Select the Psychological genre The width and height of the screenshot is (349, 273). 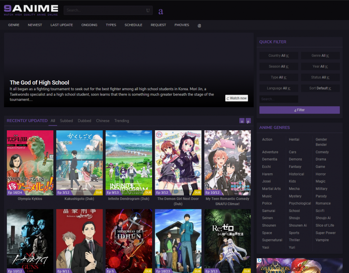coord(299,203)
